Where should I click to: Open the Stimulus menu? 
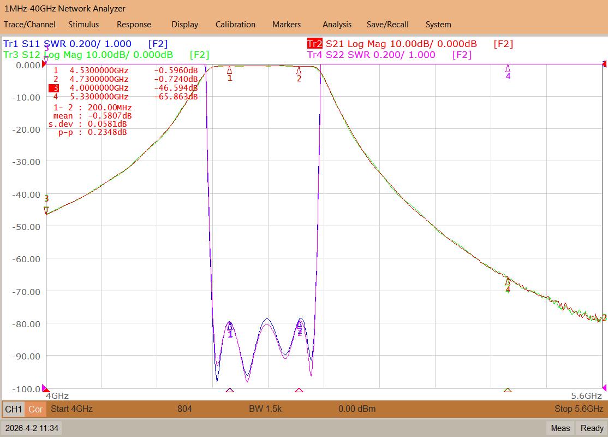point(84,25)
